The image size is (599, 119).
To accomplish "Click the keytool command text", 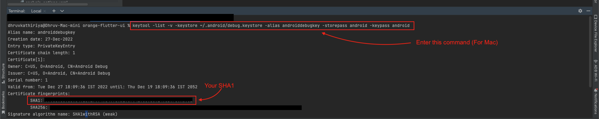I will coord(271,26).
